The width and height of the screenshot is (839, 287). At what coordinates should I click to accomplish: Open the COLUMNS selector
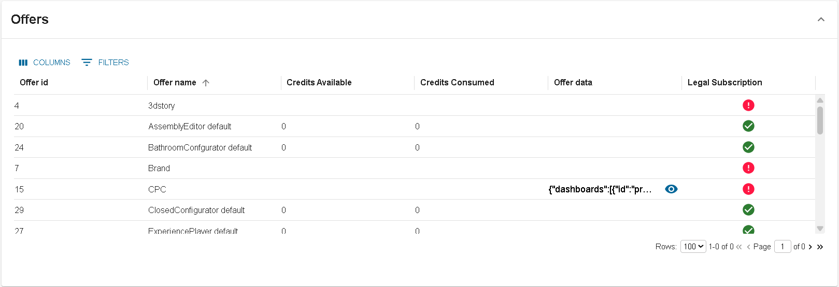click(x=45, y=63)
